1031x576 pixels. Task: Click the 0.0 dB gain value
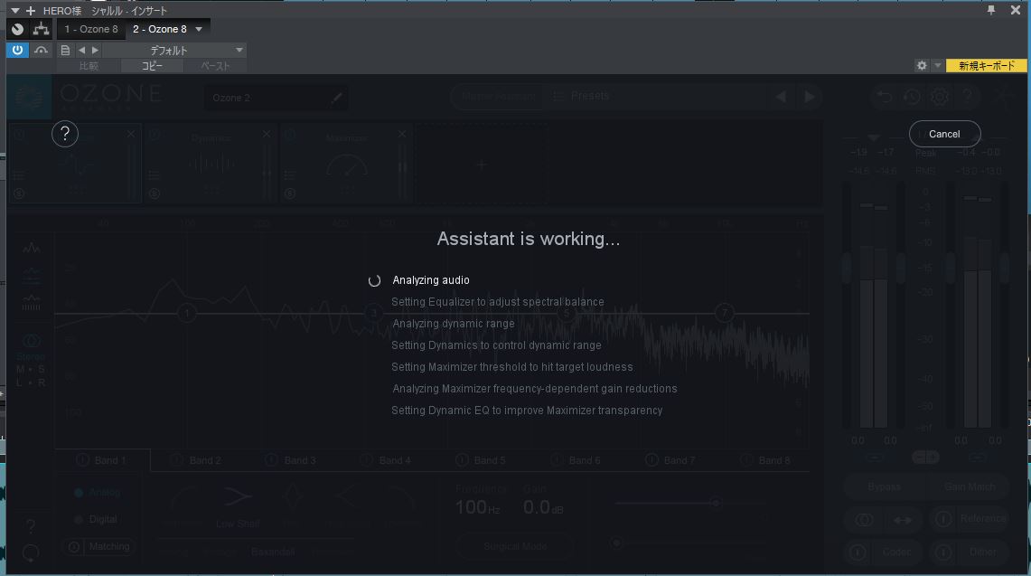(543, 507)
